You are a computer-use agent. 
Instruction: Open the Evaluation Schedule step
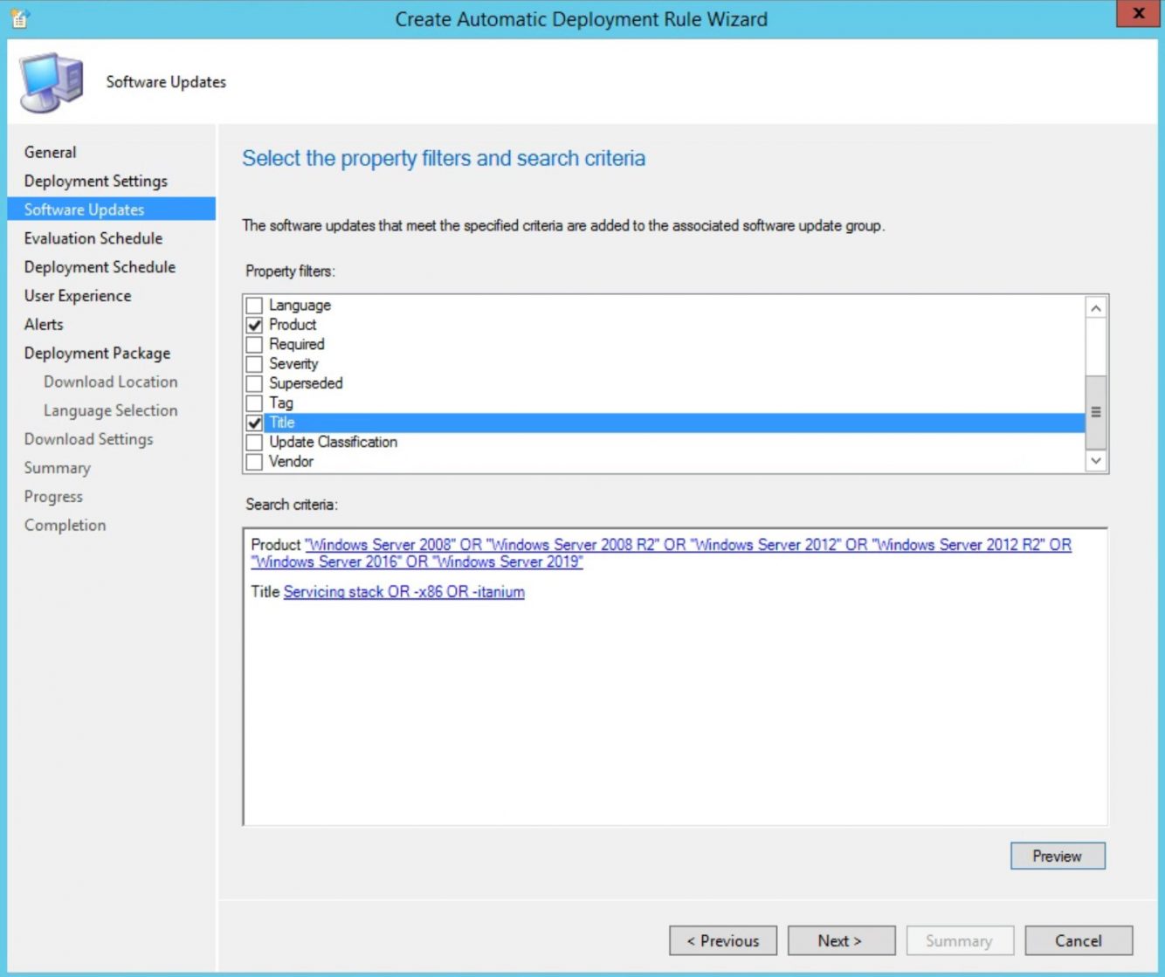93,237
